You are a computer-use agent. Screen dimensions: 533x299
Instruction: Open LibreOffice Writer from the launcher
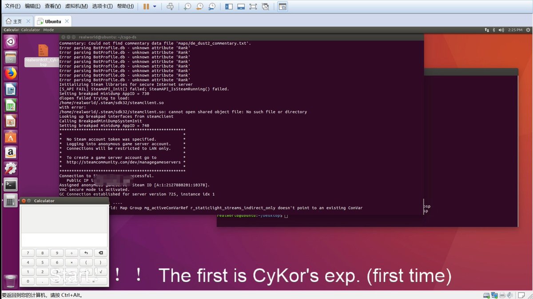11,89
